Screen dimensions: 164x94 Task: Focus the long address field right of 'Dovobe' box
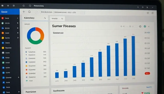69,13
